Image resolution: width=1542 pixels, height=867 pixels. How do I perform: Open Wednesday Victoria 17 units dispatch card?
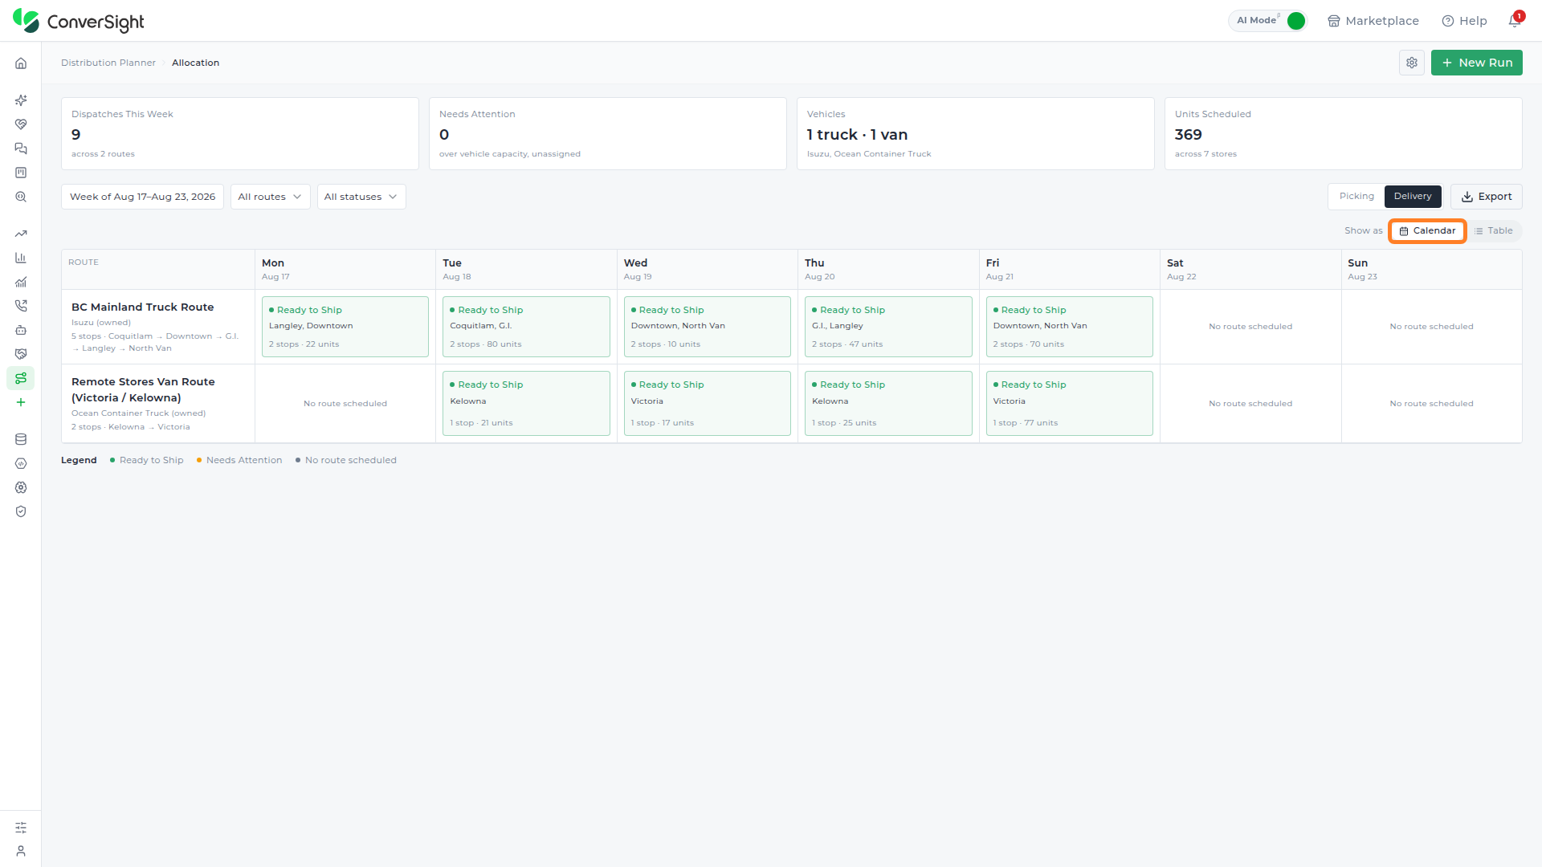tap(707, 403)
